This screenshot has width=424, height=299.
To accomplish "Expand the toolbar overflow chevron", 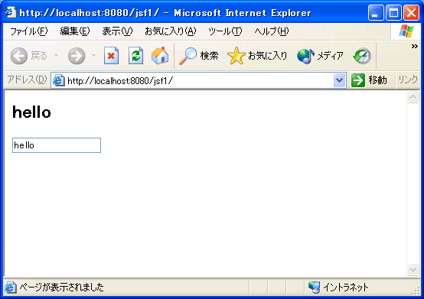I will [414, 47].
